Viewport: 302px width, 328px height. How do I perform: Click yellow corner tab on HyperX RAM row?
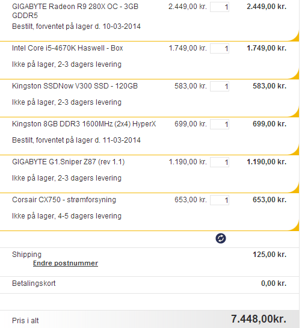294,150
